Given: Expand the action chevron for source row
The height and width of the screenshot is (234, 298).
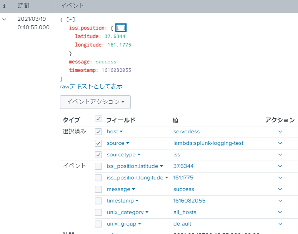Looking at the screenshot, I should coord(280,143).
